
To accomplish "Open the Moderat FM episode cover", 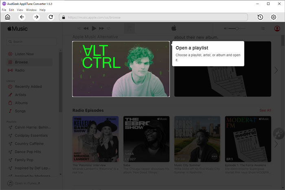I will [248, 139].
